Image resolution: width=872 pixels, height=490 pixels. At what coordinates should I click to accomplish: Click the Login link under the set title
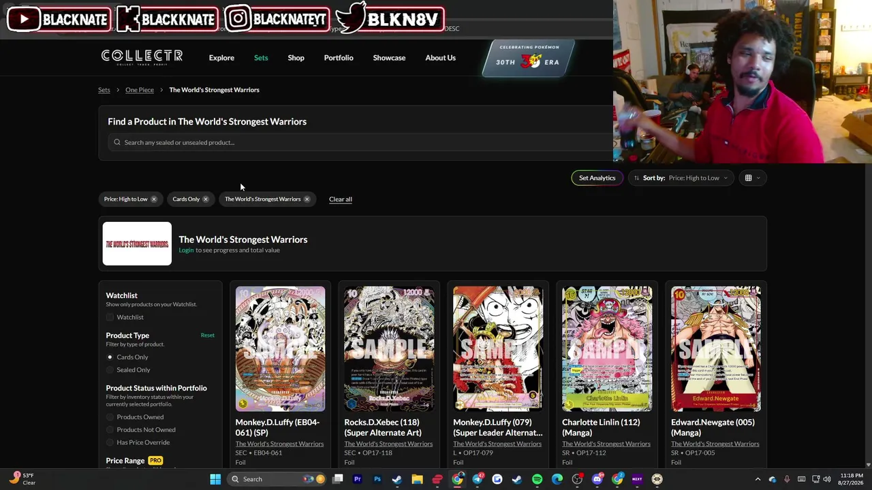186,250
